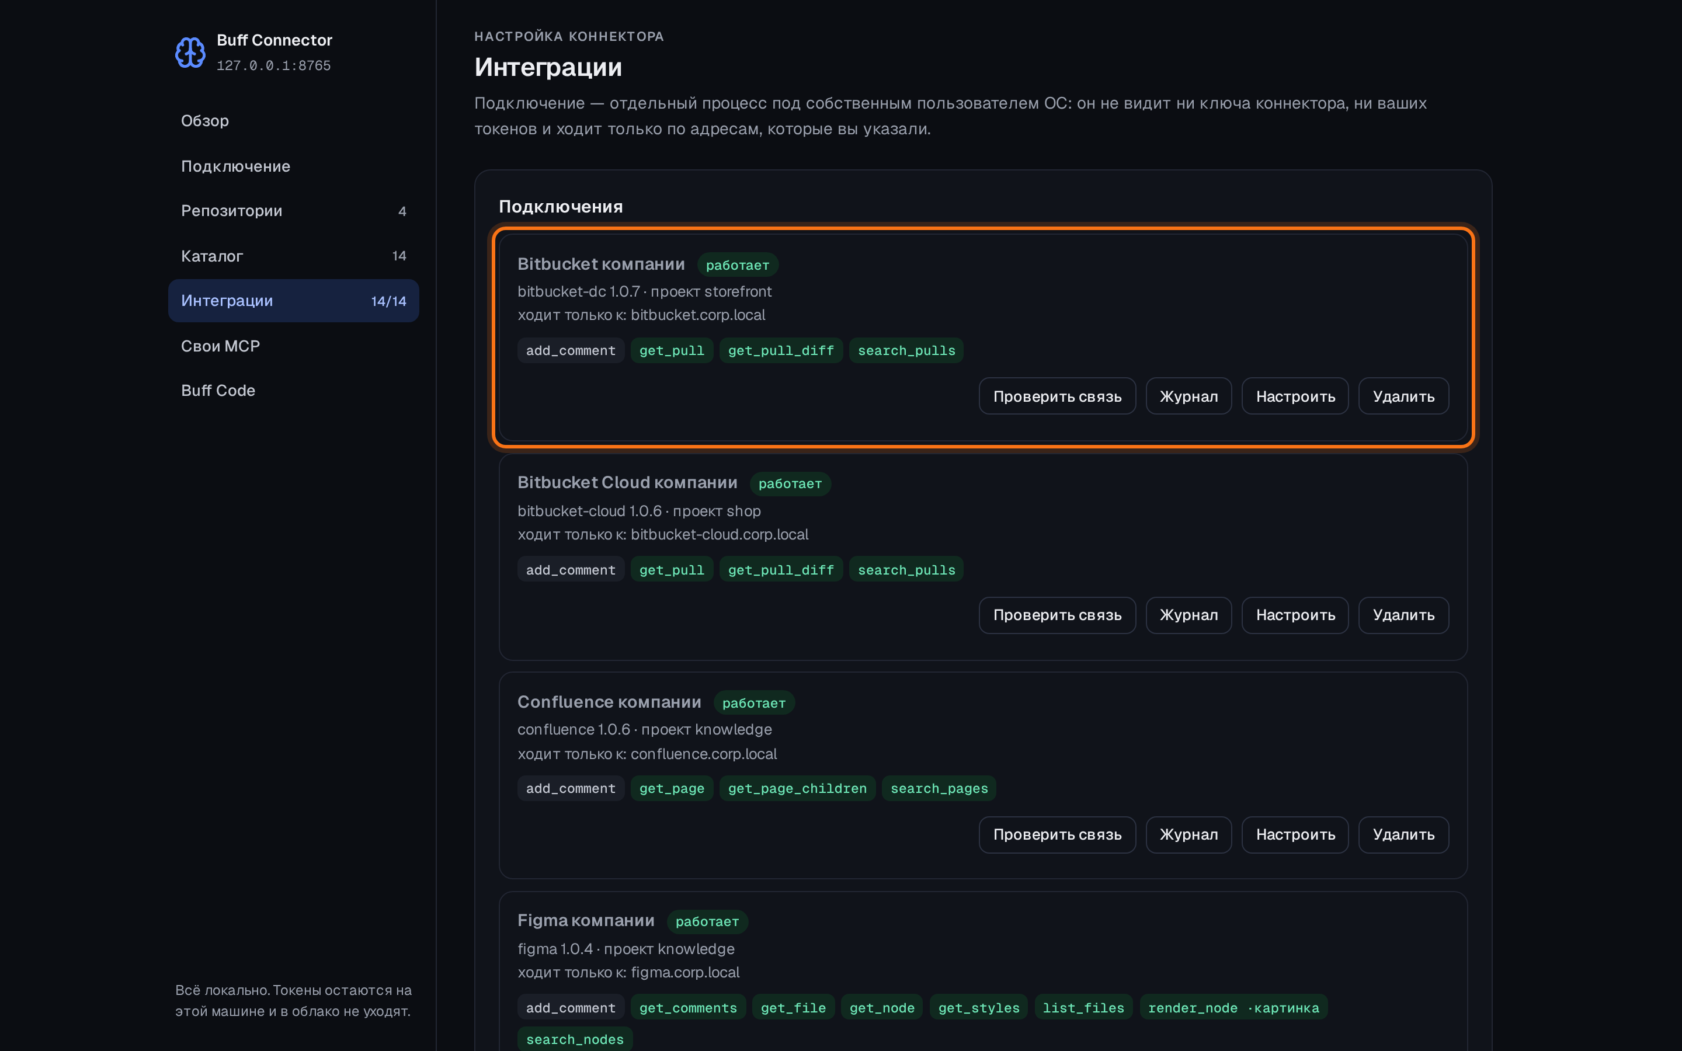This screenshot has width=1682, height=1051.
Task: Open Журнал for Bitbucket компании
Action: pyautogui.click(x=1188, y=396)
